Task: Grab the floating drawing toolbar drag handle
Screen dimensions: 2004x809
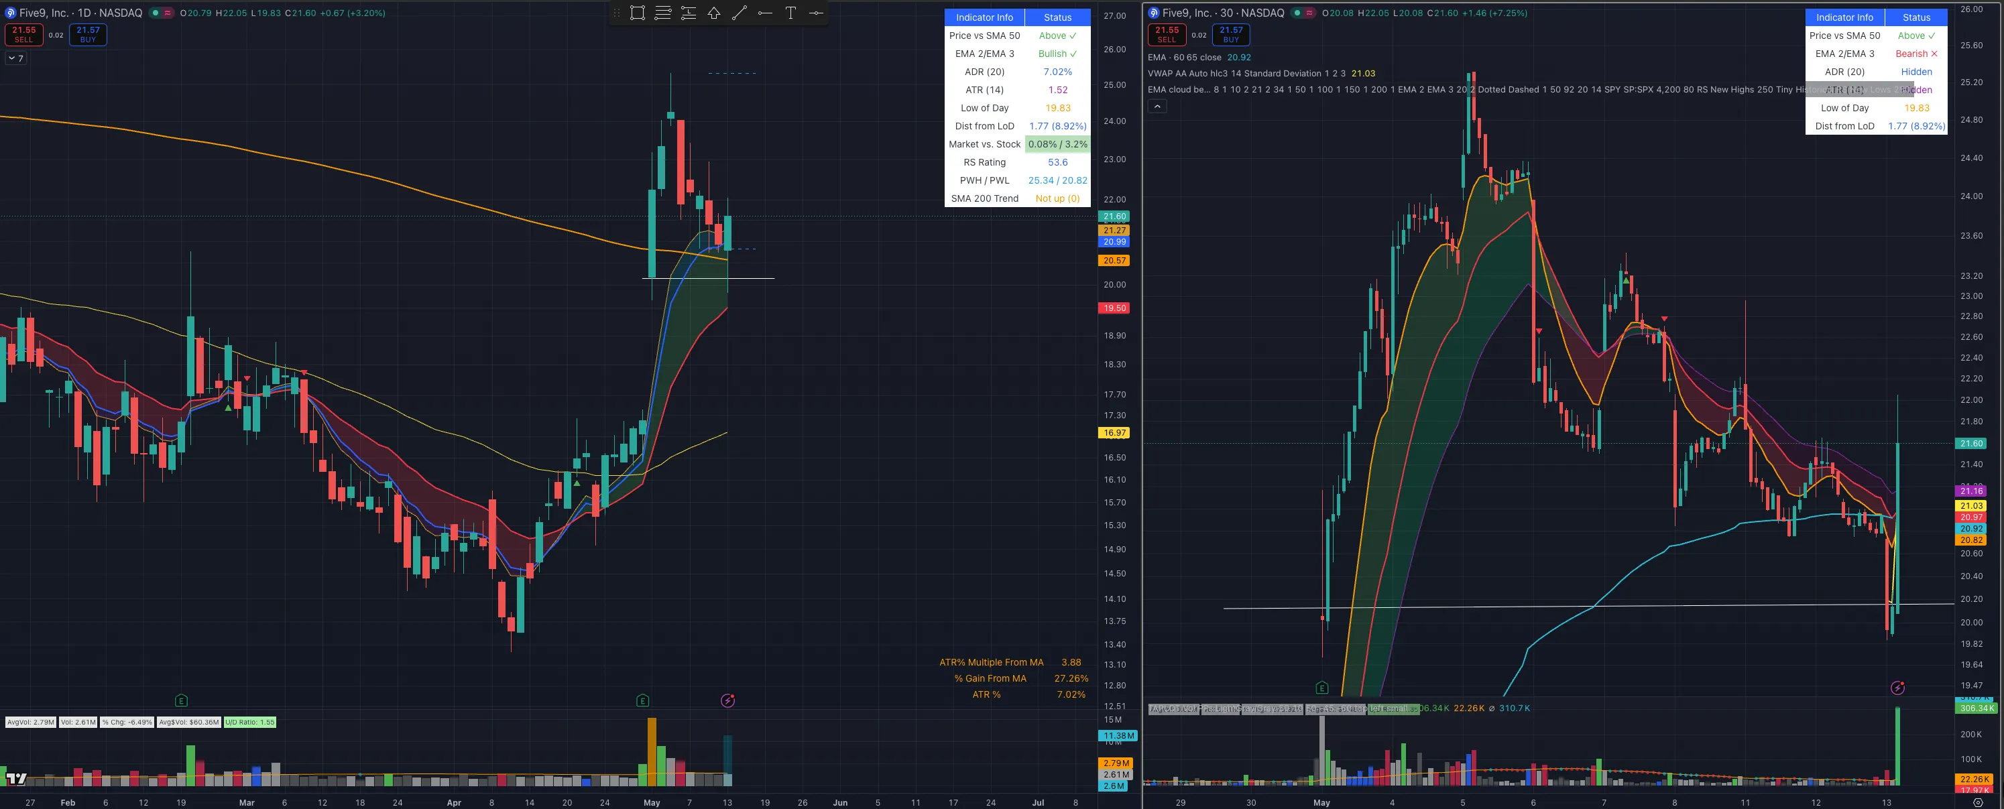Action: (617, 13)
